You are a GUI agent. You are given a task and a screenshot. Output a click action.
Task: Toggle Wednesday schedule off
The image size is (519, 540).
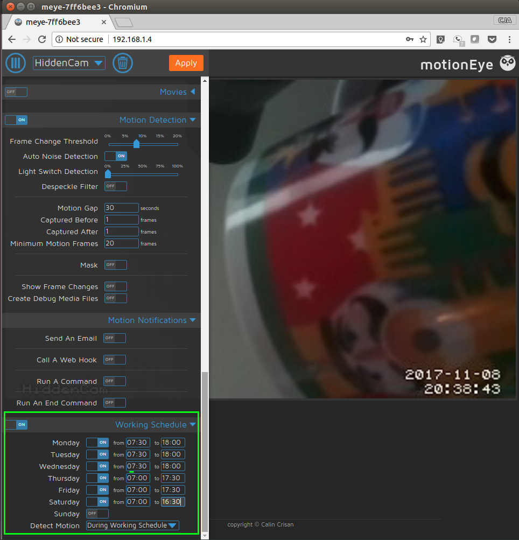tap(97, 466)
